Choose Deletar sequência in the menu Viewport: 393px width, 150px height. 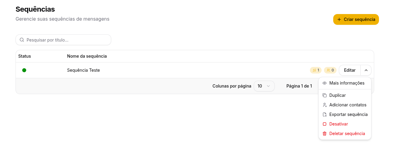pos(347,134)
